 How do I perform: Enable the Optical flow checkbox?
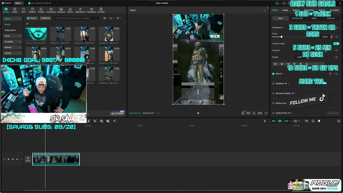pos(273,113)
